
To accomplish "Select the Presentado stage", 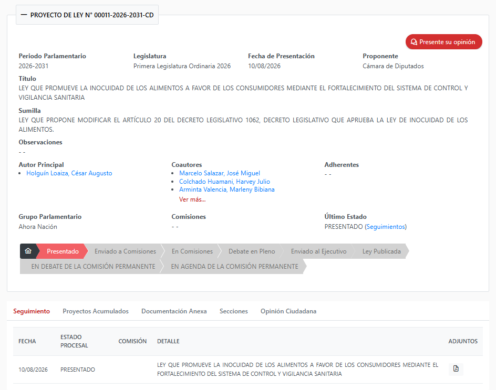I will [63, 251].
